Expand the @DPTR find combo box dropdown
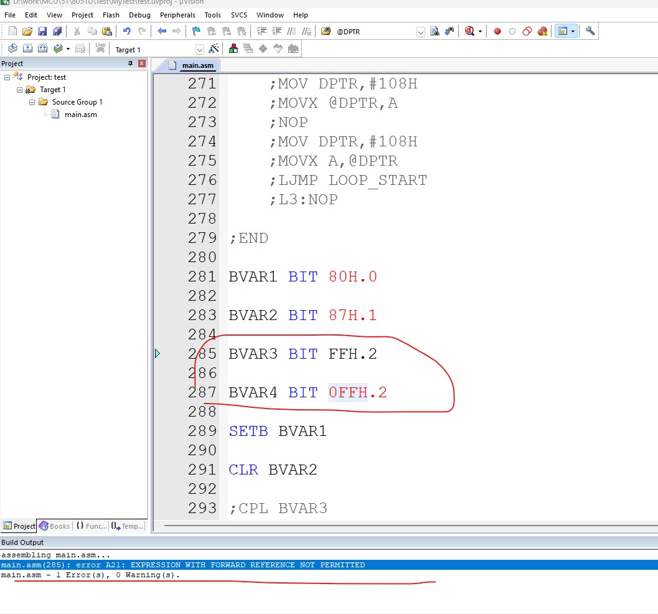Screen dimensions: 658x614 (x=420, y=31)
